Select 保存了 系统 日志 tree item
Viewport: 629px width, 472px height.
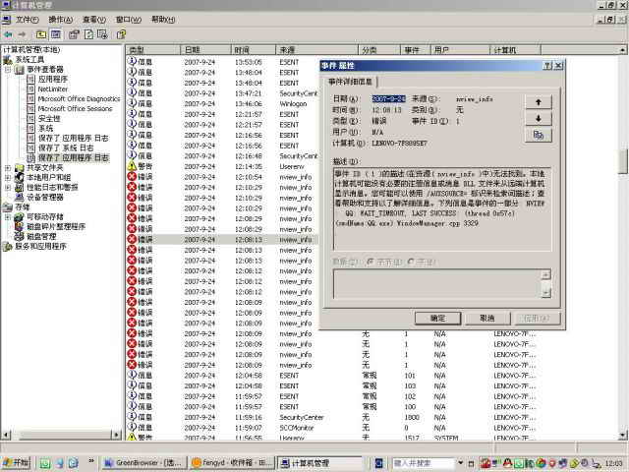tap(66, 148)
